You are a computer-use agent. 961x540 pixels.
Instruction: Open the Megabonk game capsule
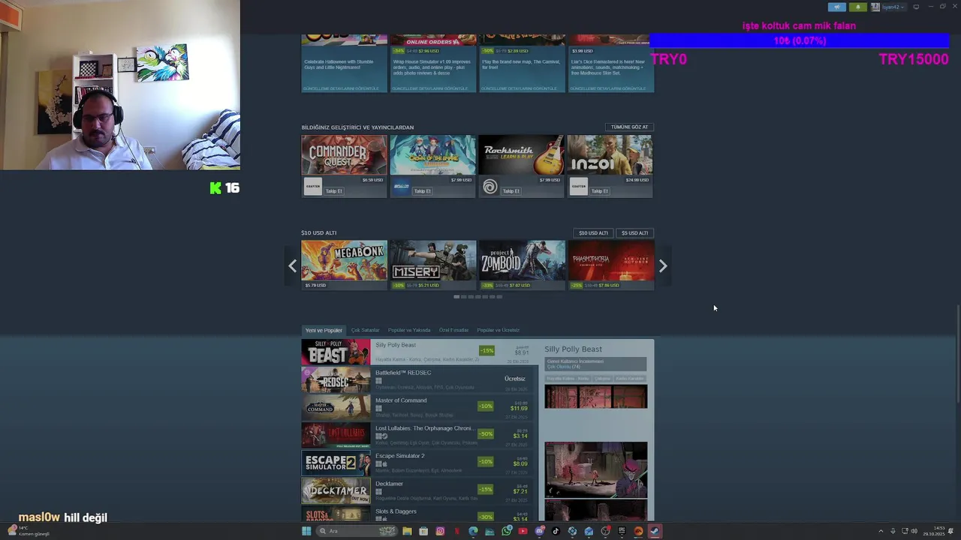coord(344,265)
